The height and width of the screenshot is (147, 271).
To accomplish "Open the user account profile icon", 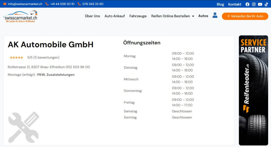I will pos(215,15).
